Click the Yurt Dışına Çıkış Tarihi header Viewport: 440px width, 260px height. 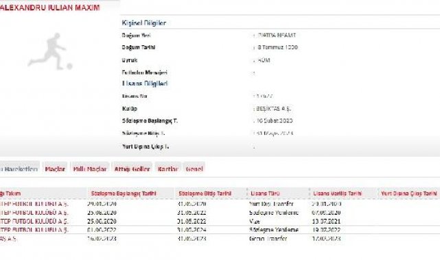[x=409, y=194]
